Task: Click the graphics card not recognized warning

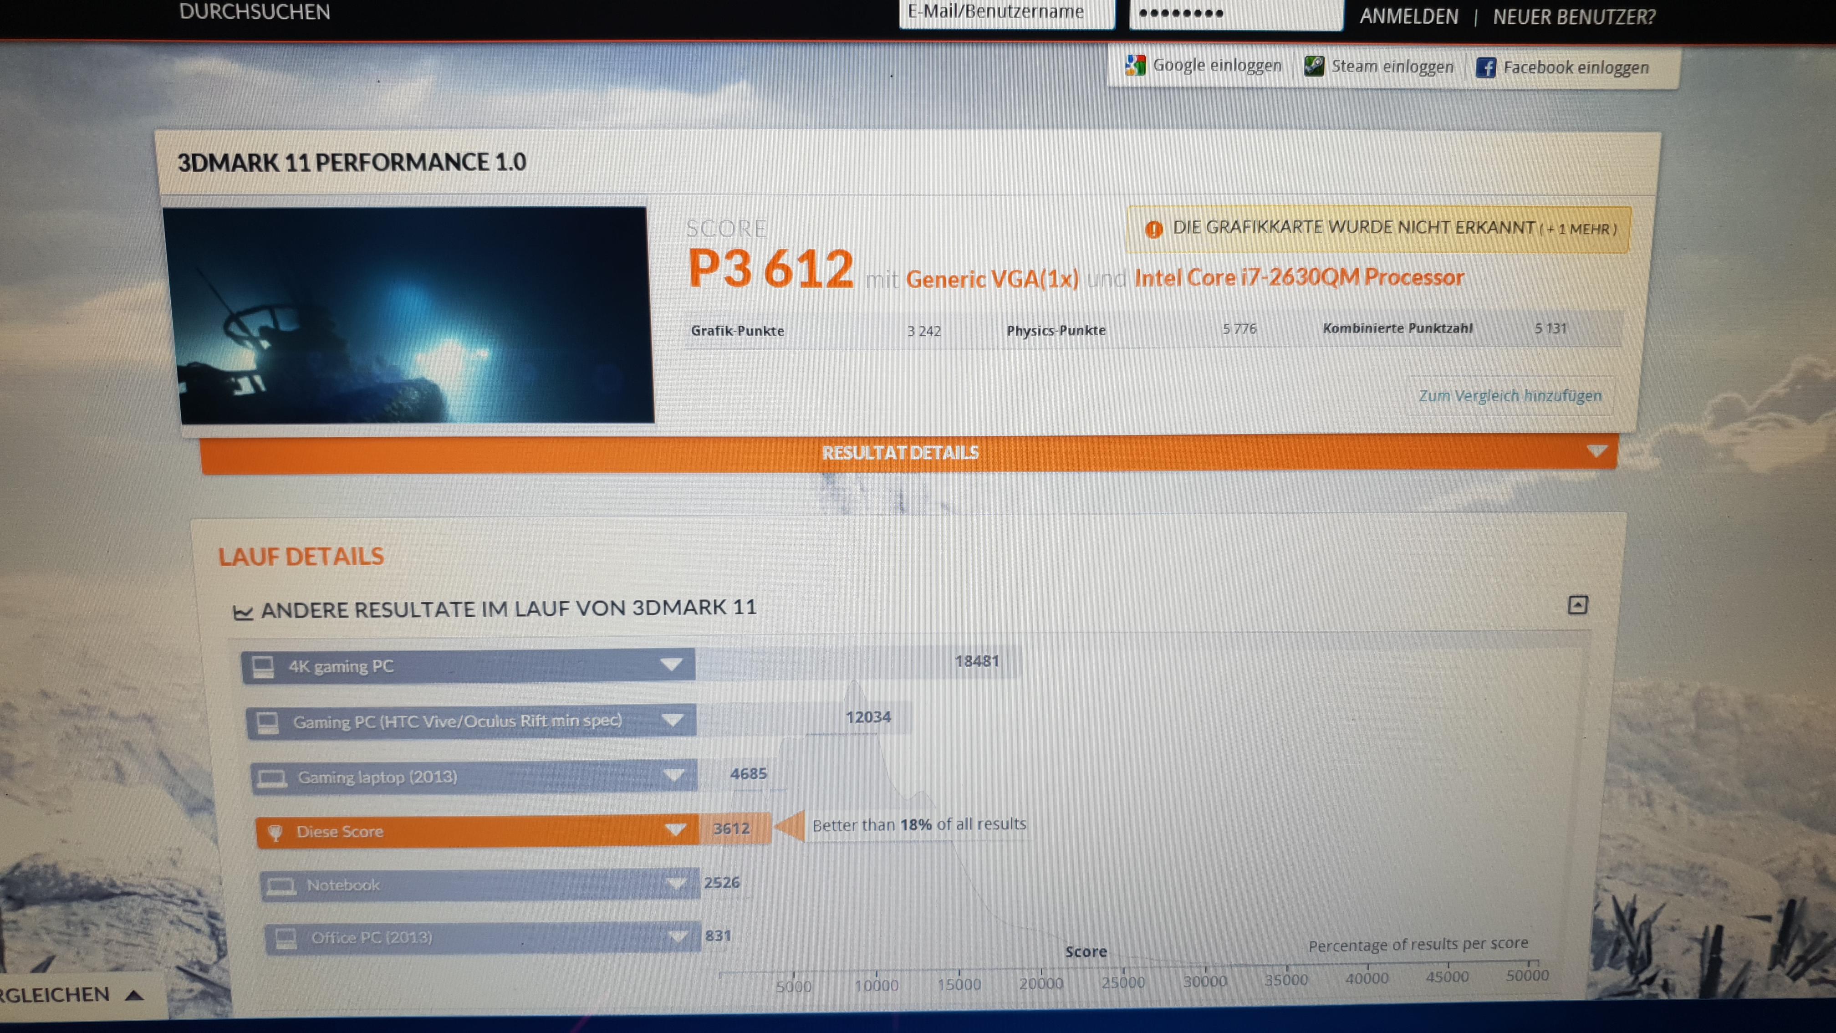Action: (x=1378, y=229)
